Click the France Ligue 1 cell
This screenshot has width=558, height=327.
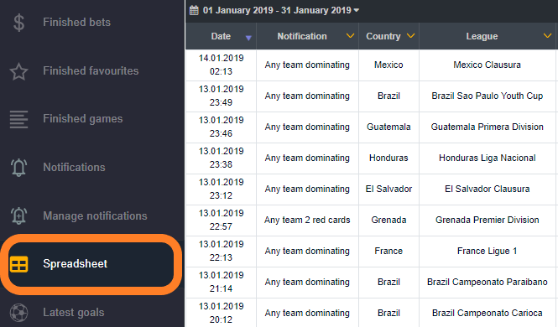click(488, 252)
